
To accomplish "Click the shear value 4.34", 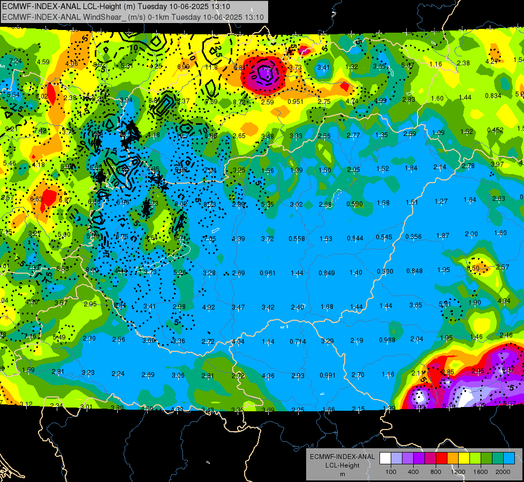I will pos(504,300).
